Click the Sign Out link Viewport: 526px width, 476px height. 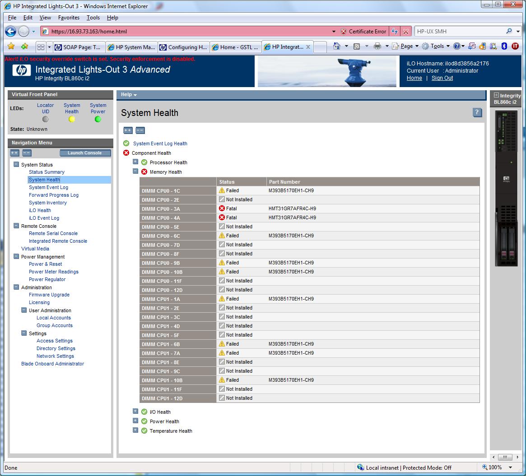(x=442, y=78)
